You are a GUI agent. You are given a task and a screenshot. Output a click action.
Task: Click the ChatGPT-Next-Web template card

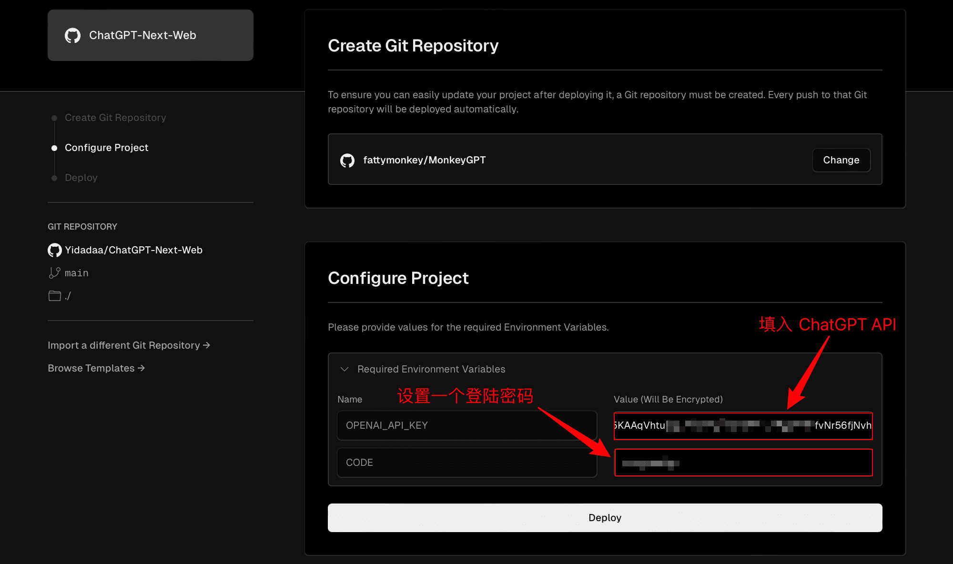[x=151, y=35]
